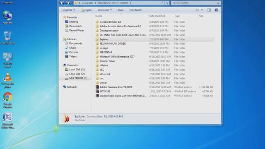Select the in page folder
Viewport: 265px width, 149px height.
(x=104, y=48)
